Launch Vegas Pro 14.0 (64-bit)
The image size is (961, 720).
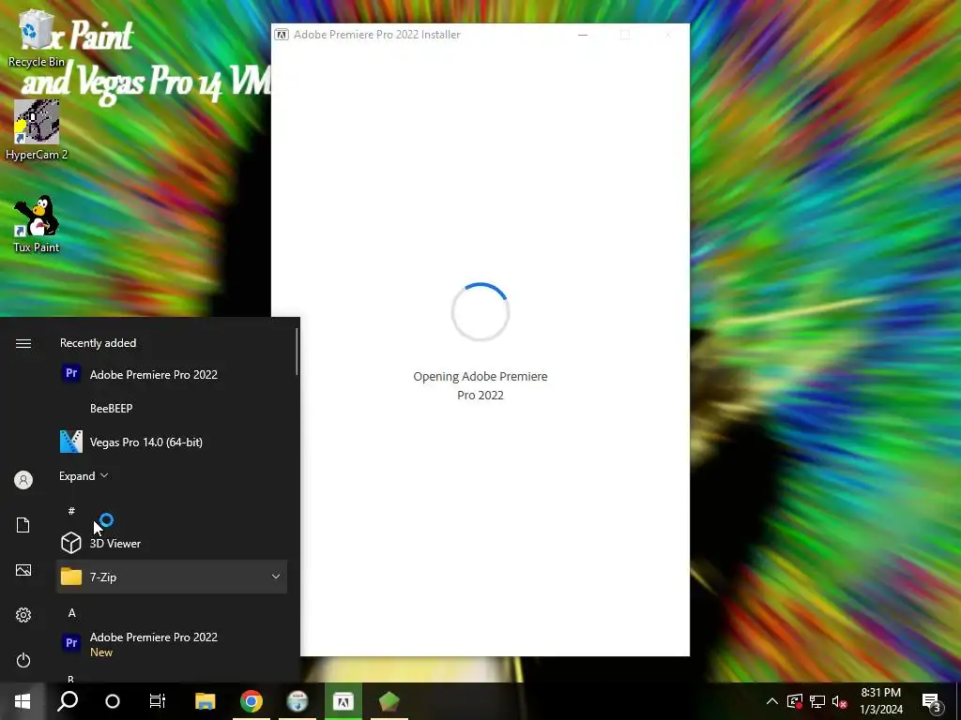172,442
